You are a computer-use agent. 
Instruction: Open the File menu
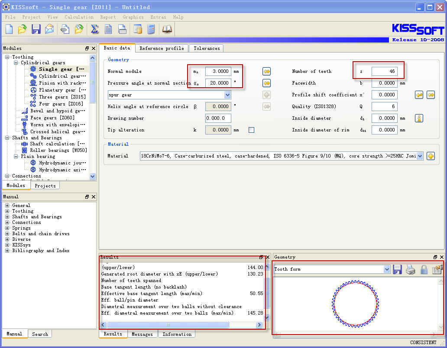[10, 17]
